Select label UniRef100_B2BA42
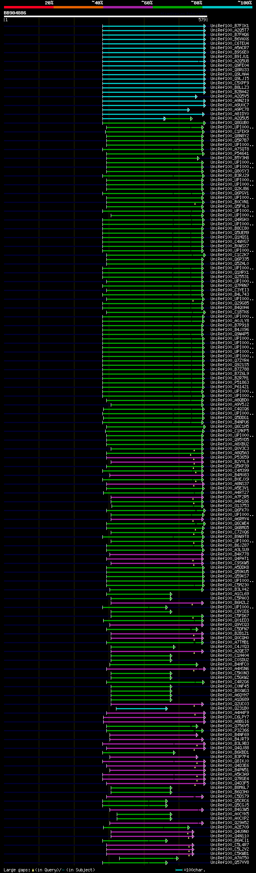The image size is (256, 873). point(230,92)
